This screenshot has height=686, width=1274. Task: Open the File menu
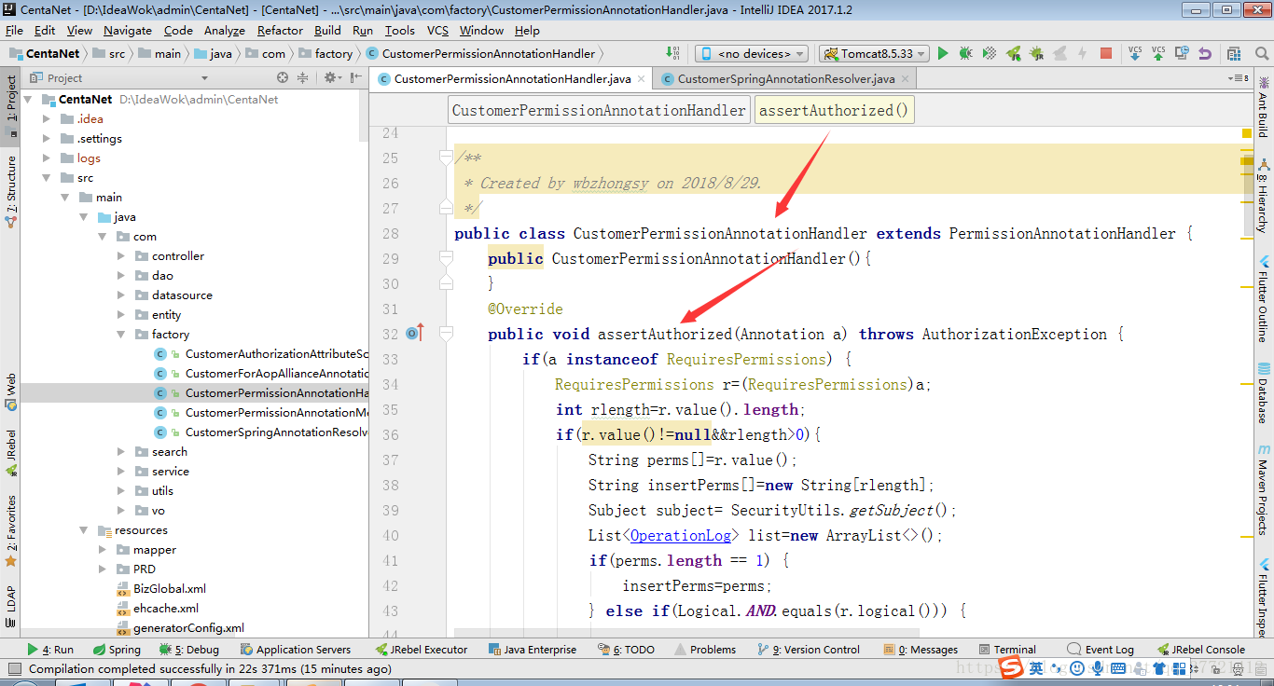[x=14, y=30]
